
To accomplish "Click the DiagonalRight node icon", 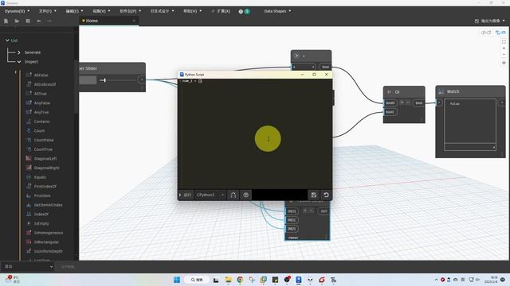I will coord(29,168).
